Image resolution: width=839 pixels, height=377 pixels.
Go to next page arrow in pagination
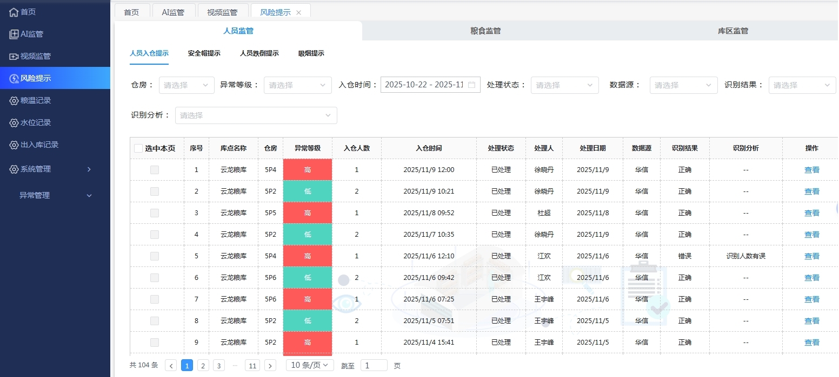(x=270, y=366)
